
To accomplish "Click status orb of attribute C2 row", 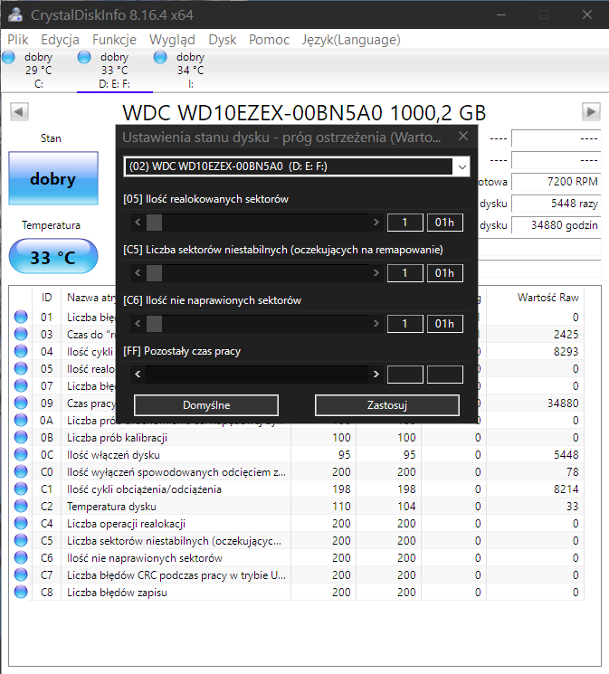I will (x=21, y=506).
